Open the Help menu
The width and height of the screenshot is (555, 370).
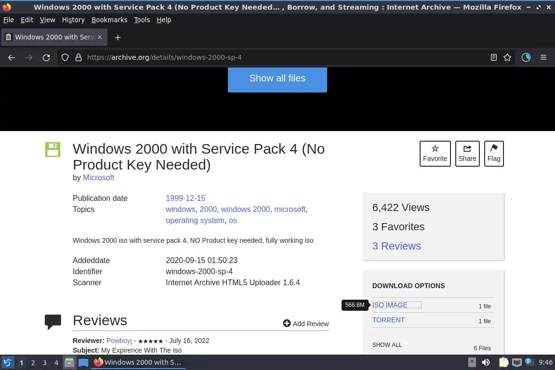[x=164, y=20]
